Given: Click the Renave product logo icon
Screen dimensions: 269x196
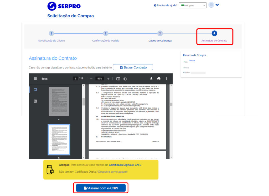Looking at the screenshot, I should coord(186,61).
